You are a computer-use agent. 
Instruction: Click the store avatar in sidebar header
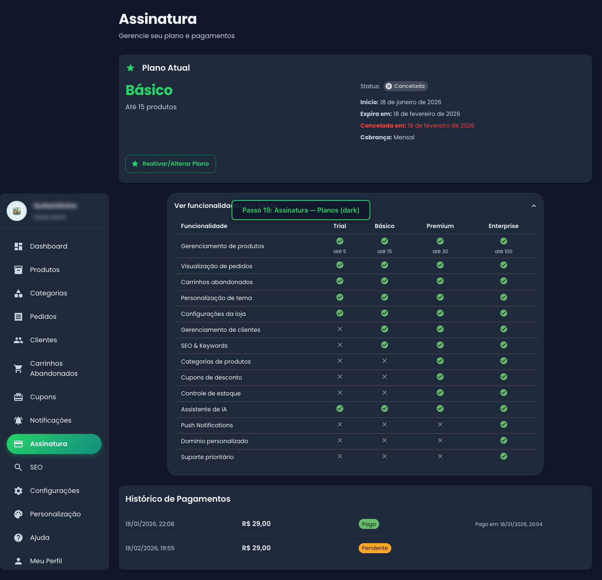pyautogui.click(x=17, y=211)
